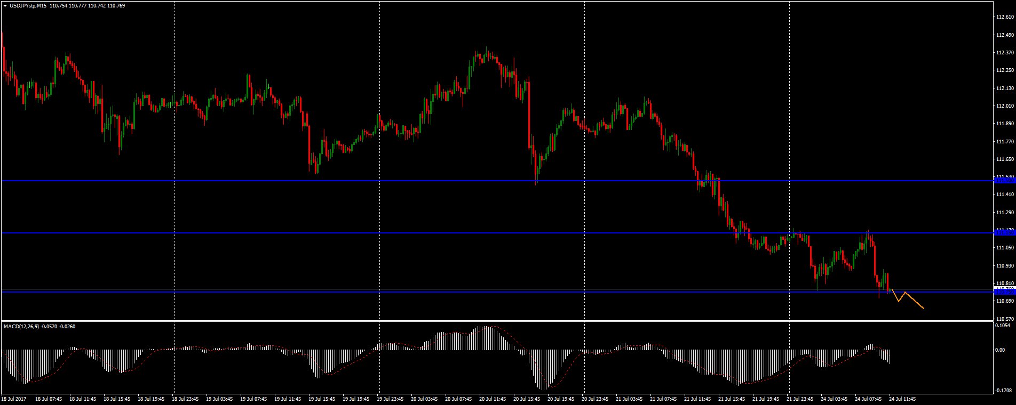Click the blue 110.750 price tag on scale

point(1005,293)
